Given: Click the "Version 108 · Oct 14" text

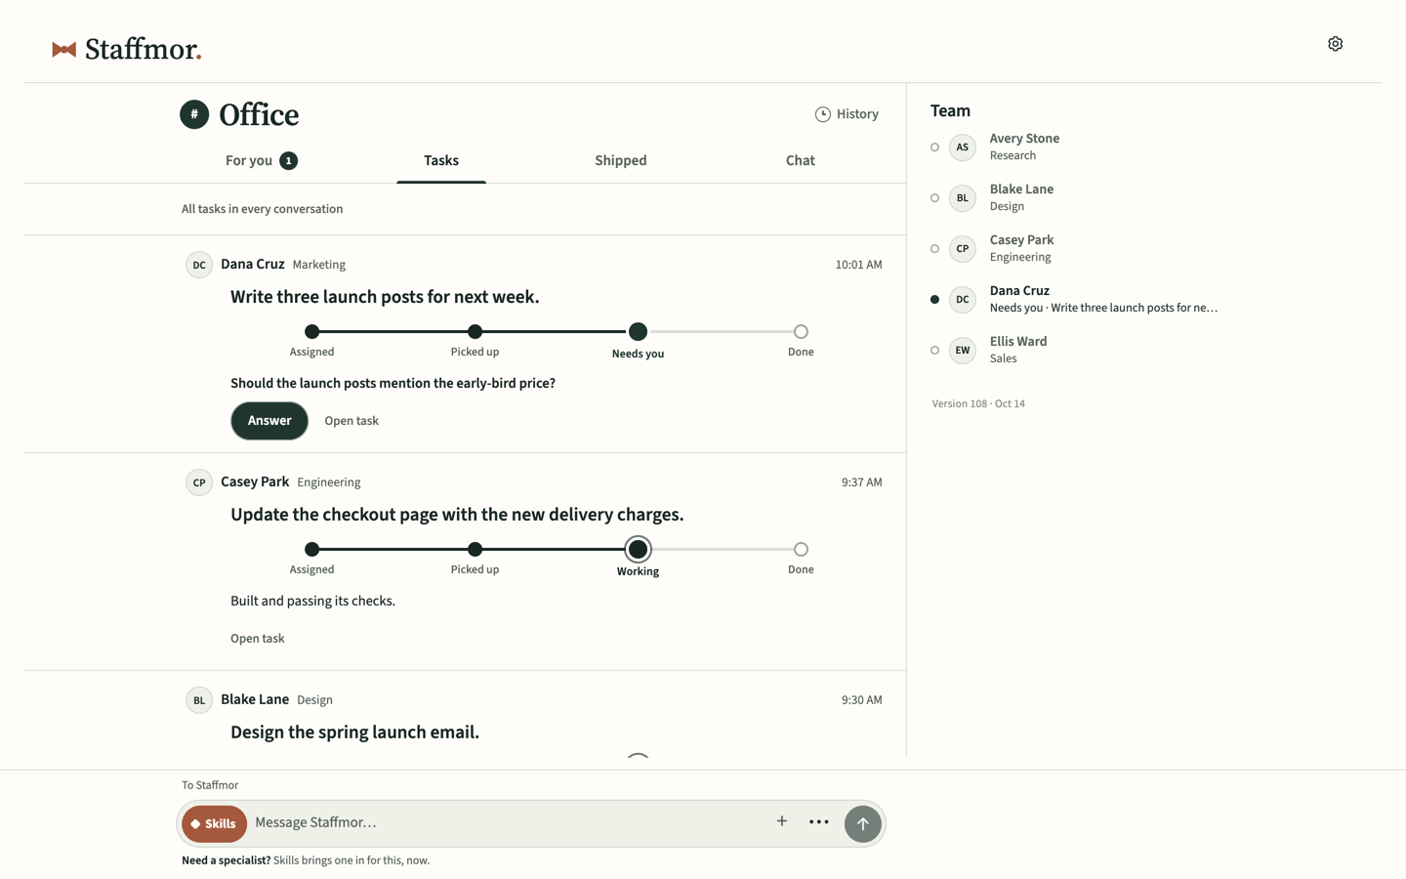Looking at the screenshot, I should click(978, 403).
